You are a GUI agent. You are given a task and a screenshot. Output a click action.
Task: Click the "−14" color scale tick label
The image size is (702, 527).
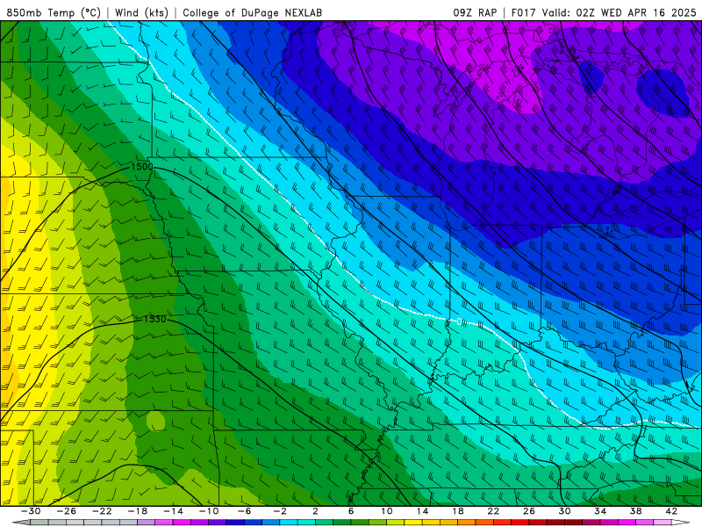point(173,511)
